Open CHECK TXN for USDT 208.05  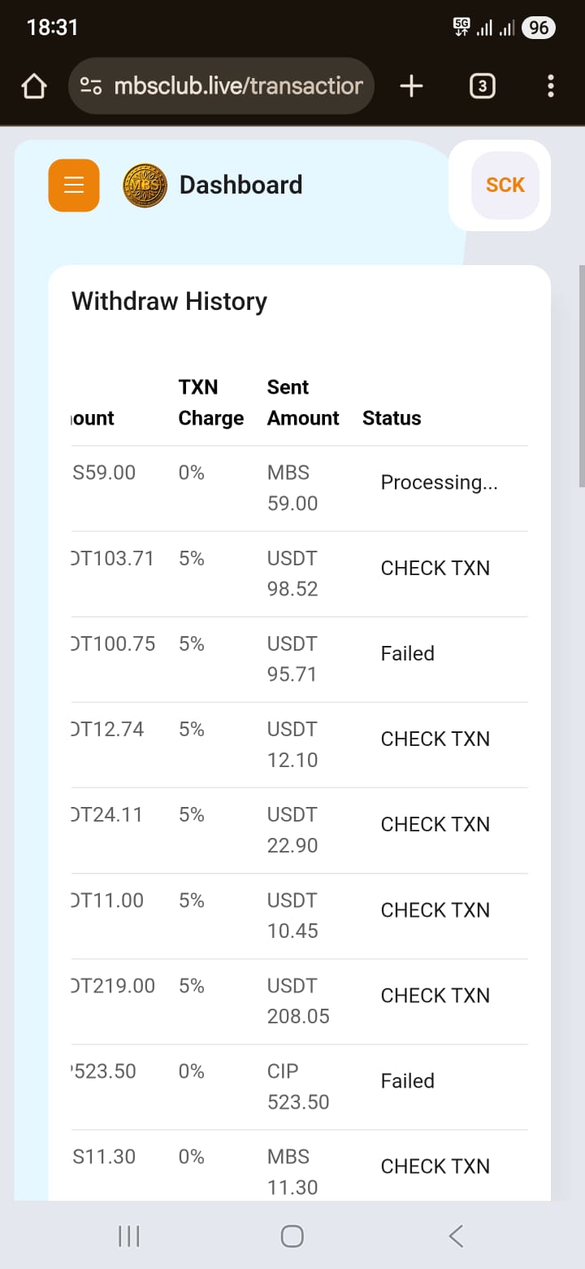point(435,996)
